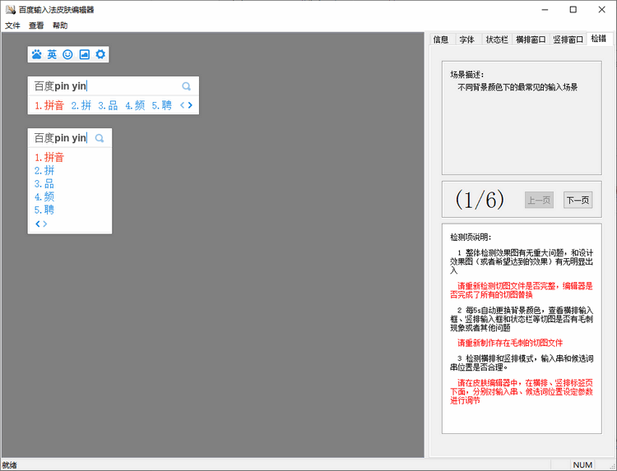This screenshot has width=617, height=471.
Task: Click previous-page arrow in vertical candidate list
Action: [38, 224]
